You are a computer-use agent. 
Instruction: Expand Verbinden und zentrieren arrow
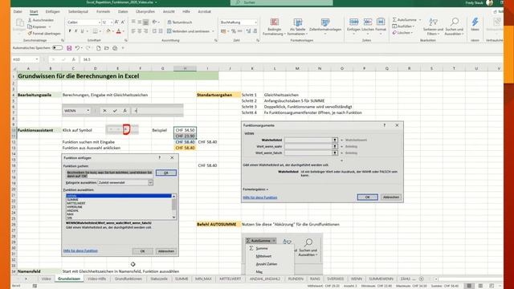[213, 31]
